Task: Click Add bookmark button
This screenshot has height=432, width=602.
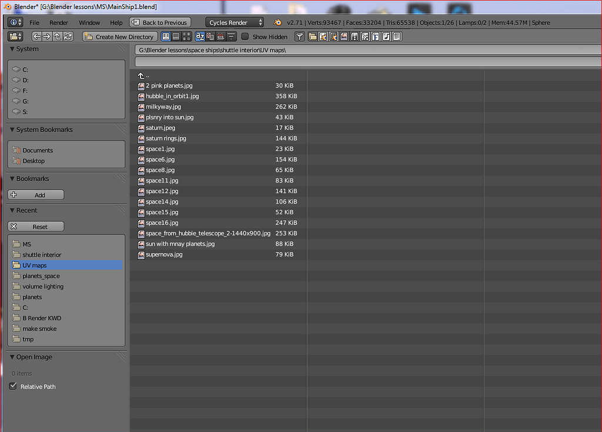Action: click(36, 195)
